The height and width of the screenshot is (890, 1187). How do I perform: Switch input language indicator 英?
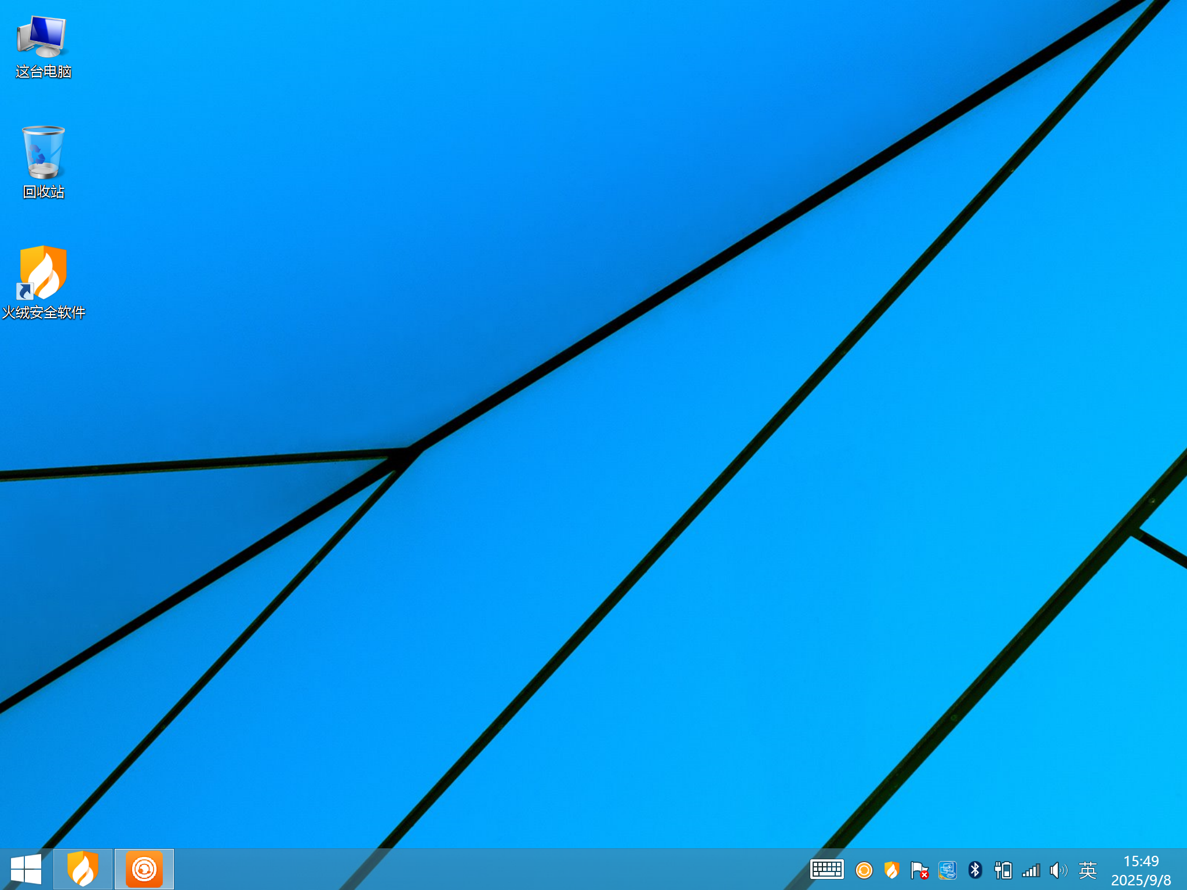coord(1087,870)
